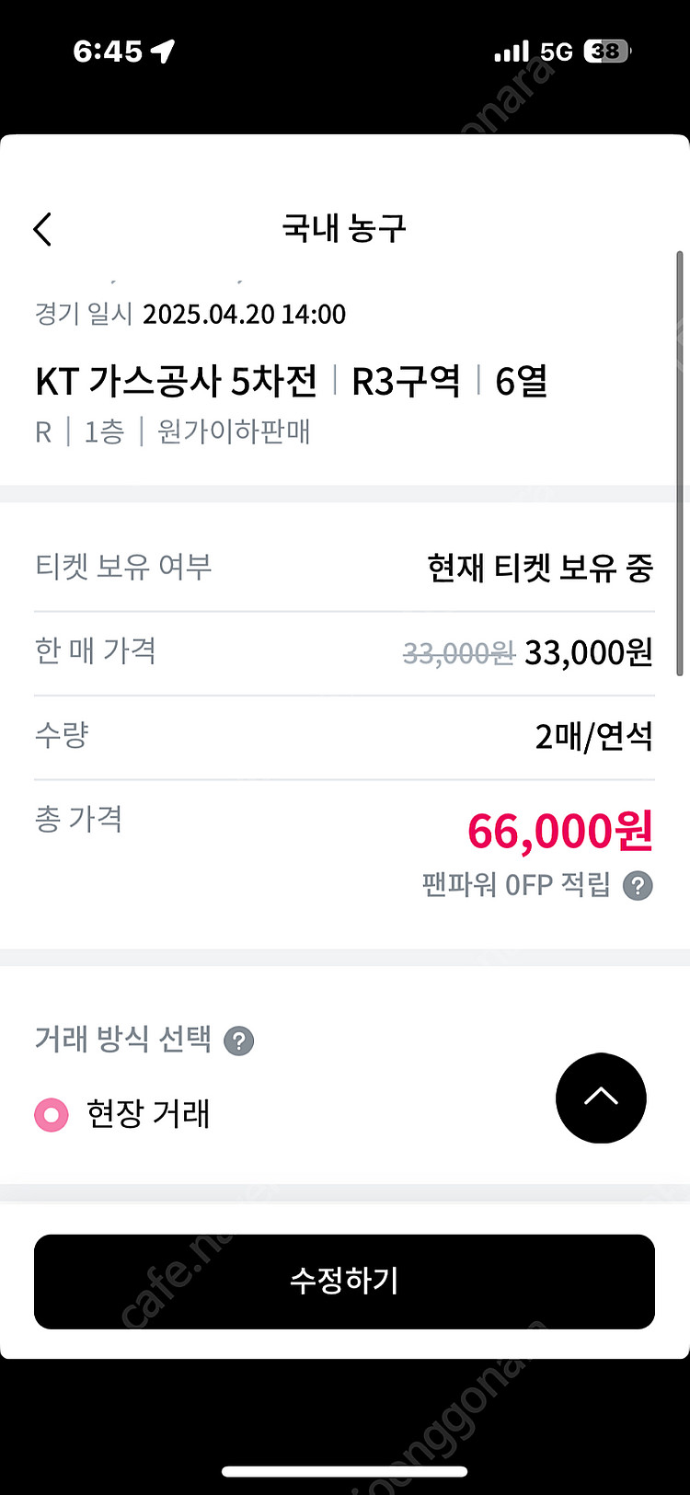Tap the 현장 거래 option label

coord(148,1114)
